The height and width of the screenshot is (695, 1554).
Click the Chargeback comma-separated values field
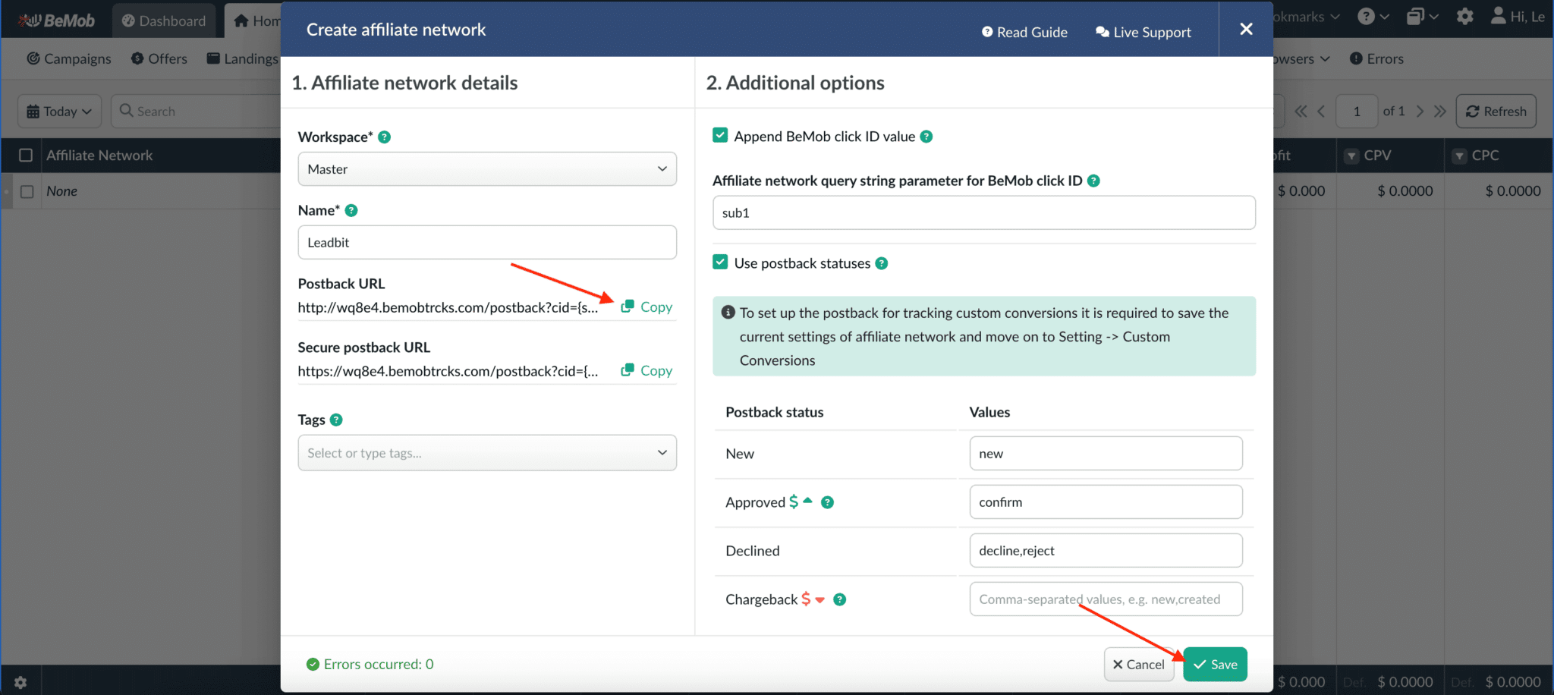click(1105, 599)
